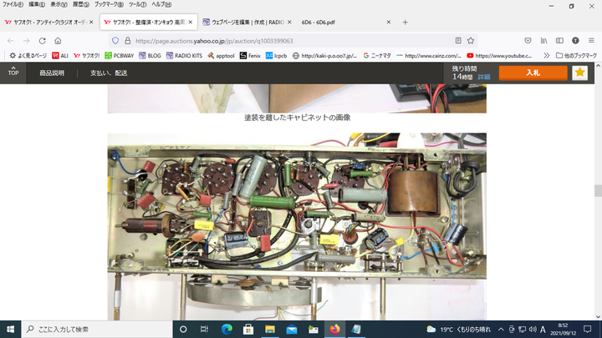Click the browser reload button
The height and width of the screenshot is (338, 602).
(x=42, y=40)
